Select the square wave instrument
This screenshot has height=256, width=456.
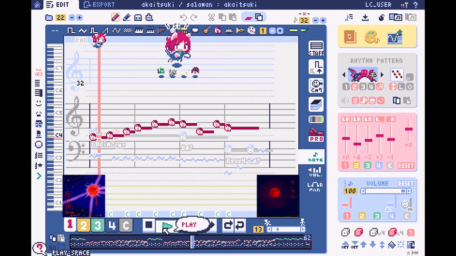click(71, 30)
